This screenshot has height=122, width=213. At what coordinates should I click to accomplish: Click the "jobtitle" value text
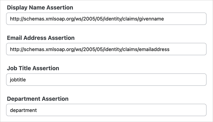coord(18,79)
